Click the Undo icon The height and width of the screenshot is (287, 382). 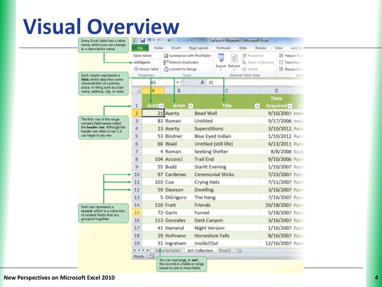pyautogui.click(x=149, y=40)
